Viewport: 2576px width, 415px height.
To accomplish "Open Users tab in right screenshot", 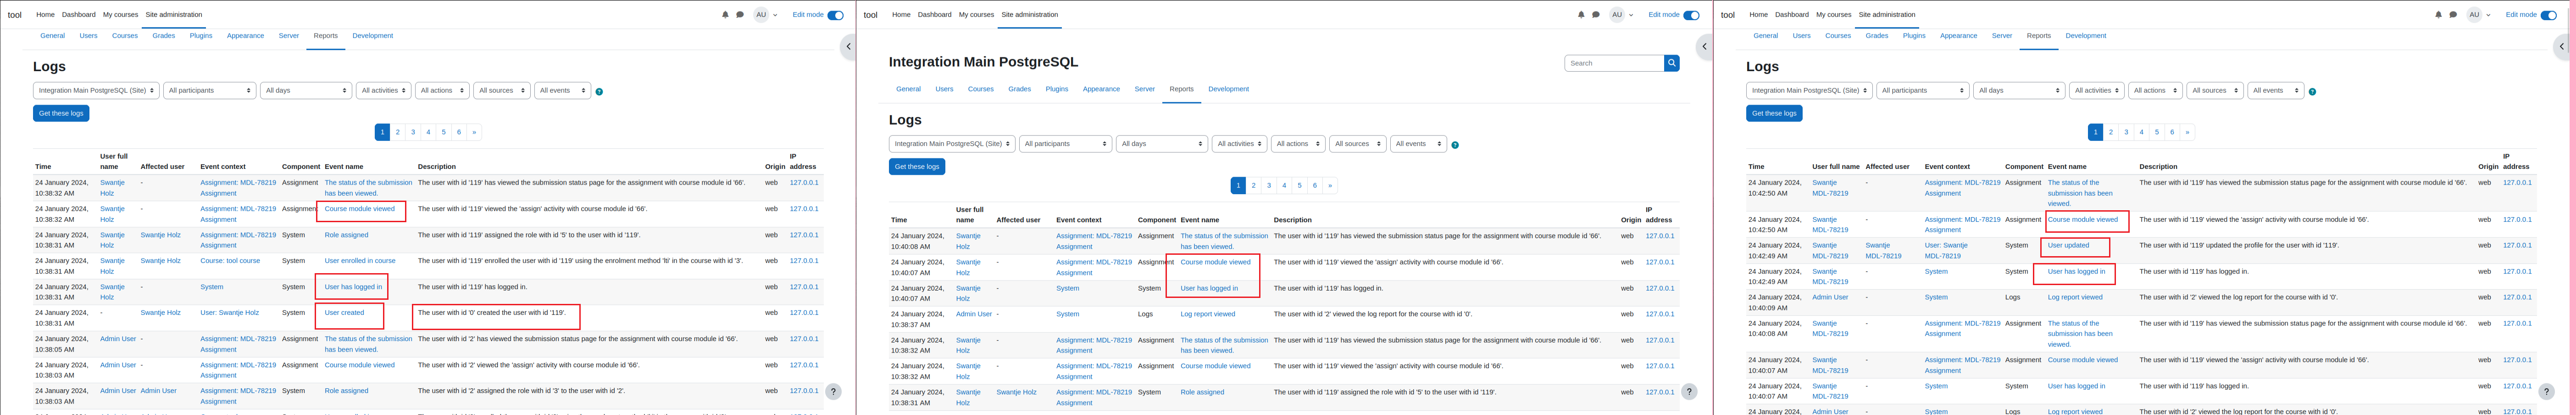I will click(1801, 36).
